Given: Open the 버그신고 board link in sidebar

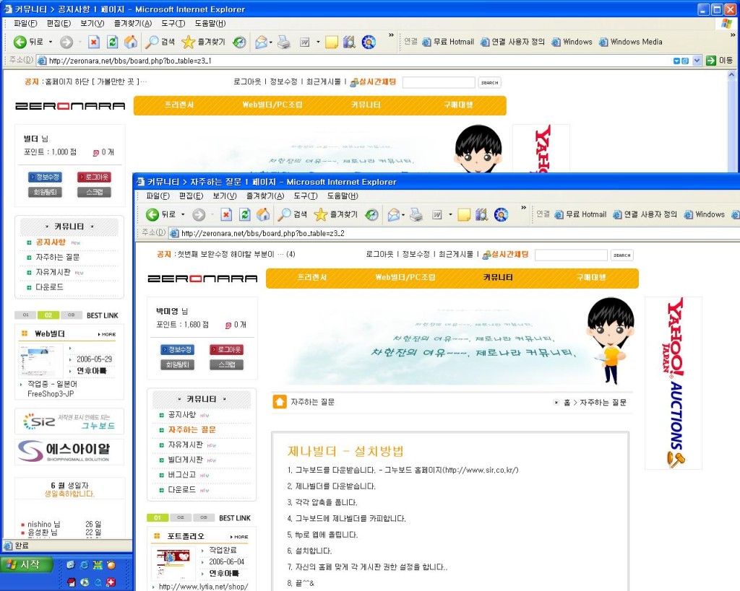Looking at the screenshot, I should [x=181, y=474].
